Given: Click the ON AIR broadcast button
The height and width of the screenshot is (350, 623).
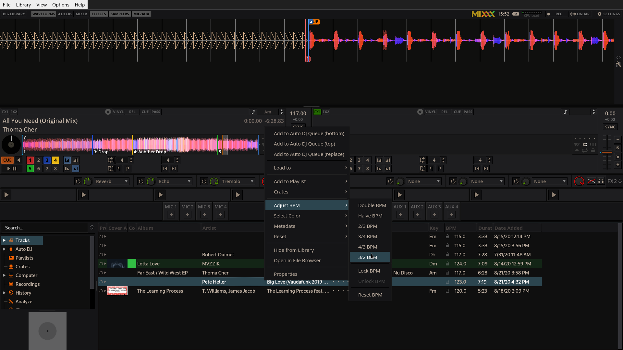Looking at the screenshot, I should (x=580, y=14).
